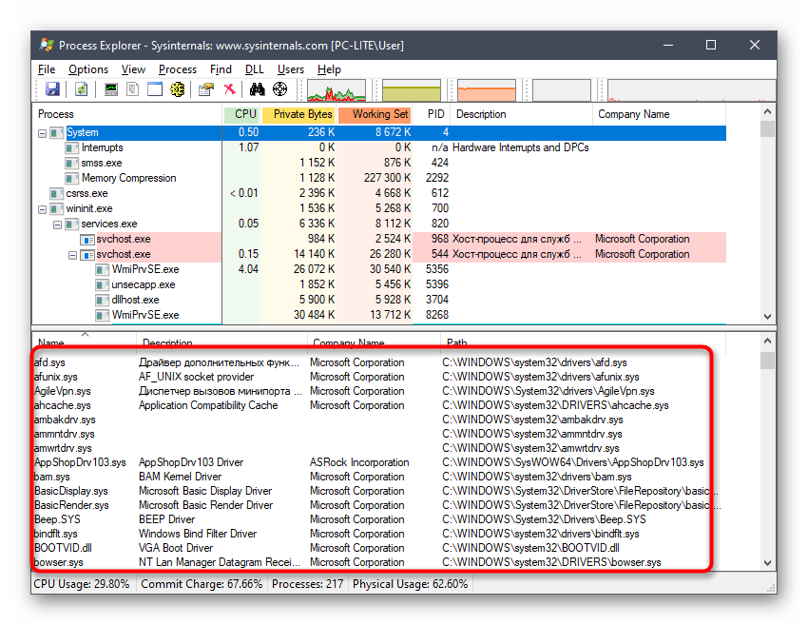Click the Commit Charge status bar entry

click(x=202, y=584)
